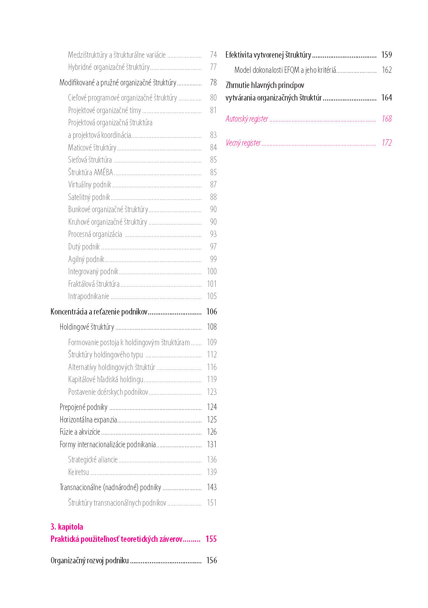Click 'Intrapodnikanie' contents entry

(x=88, y=296)
